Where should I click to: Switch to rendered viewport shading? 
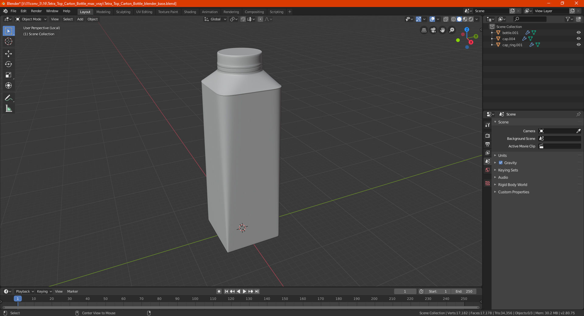click(x=471, y=19)
